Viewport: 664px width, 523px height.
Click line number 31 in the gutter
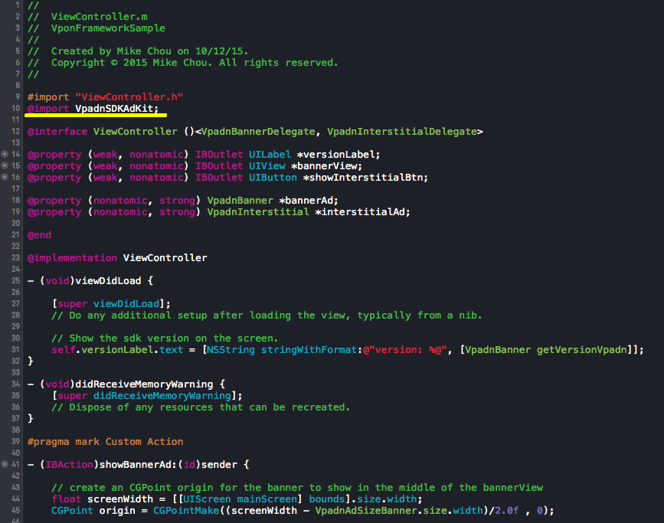(15, 349)
